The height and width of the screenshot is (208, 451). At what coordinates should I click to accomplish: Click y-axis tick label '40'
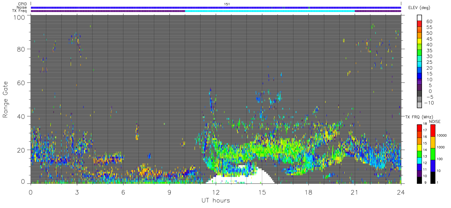[21, 116]
